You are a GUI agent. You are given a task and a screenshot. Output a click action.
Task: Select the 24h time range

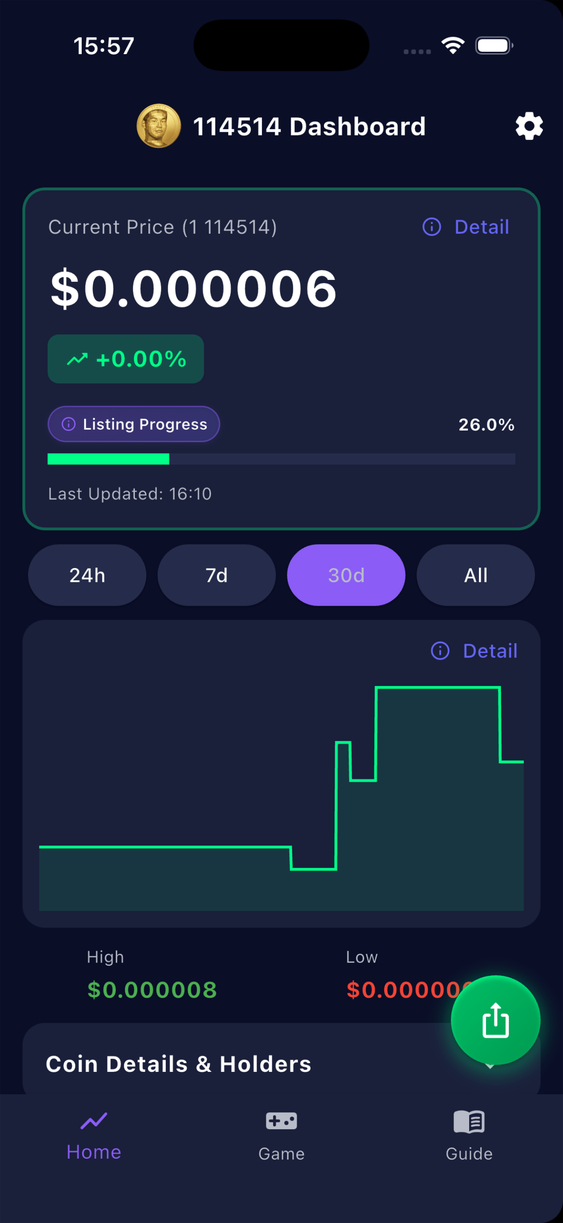pyautogui.click(x=87, y=575)
